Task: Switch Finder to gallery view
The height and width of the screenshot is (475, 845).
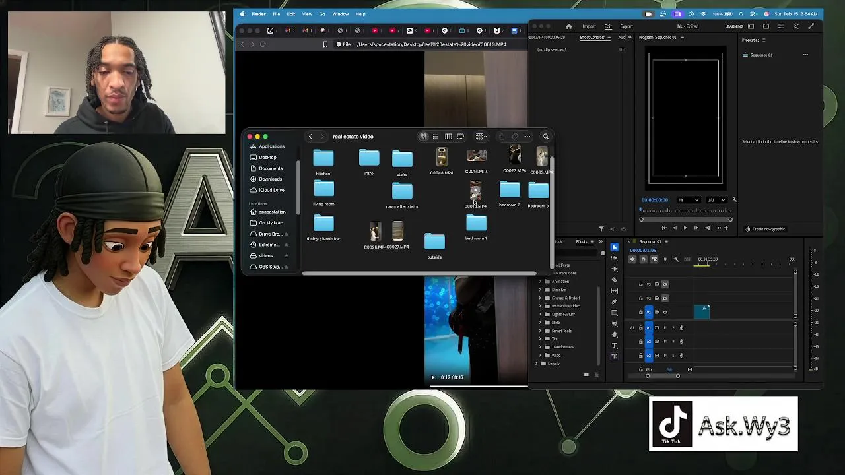Action: click(x=461, y=137)
